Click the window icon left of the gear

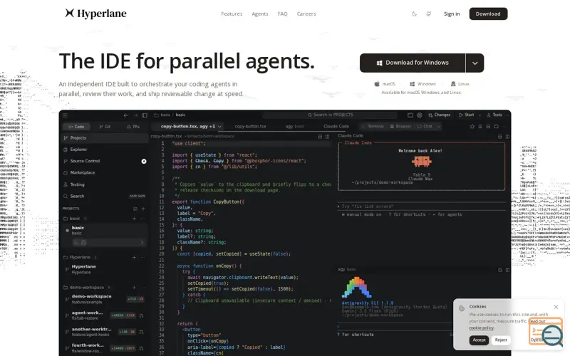point(410,115)
